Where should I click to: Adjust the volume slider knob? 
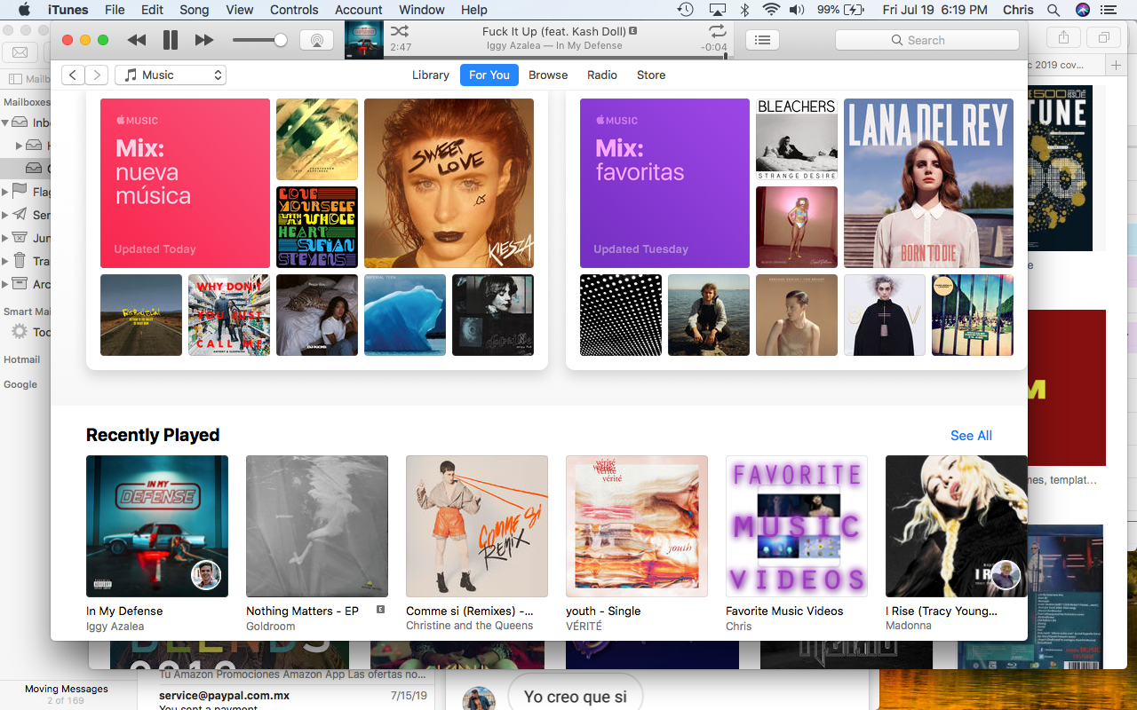coord(281,40)
